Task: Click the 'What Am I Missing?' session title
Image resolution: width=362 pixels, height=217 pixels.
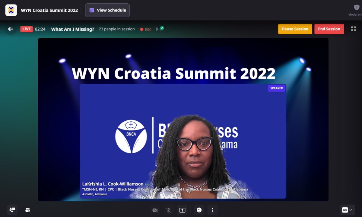Action: coord(73,29)
